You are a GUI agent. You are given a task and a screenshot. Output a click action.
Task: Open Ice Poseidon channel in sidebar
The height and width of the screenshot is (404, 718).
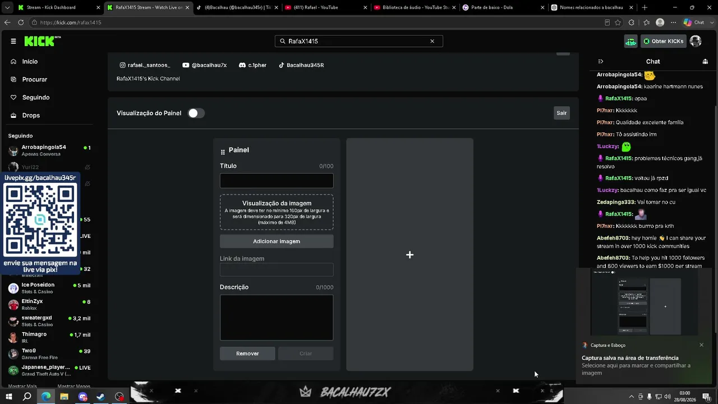[49, 288]
